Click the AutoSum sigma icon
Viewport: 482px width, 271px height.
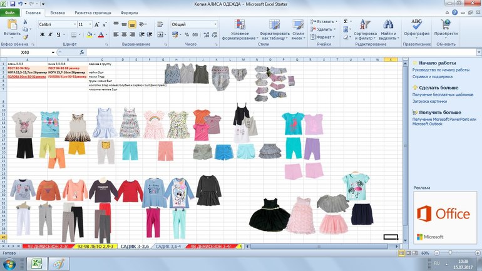(346, 21)
